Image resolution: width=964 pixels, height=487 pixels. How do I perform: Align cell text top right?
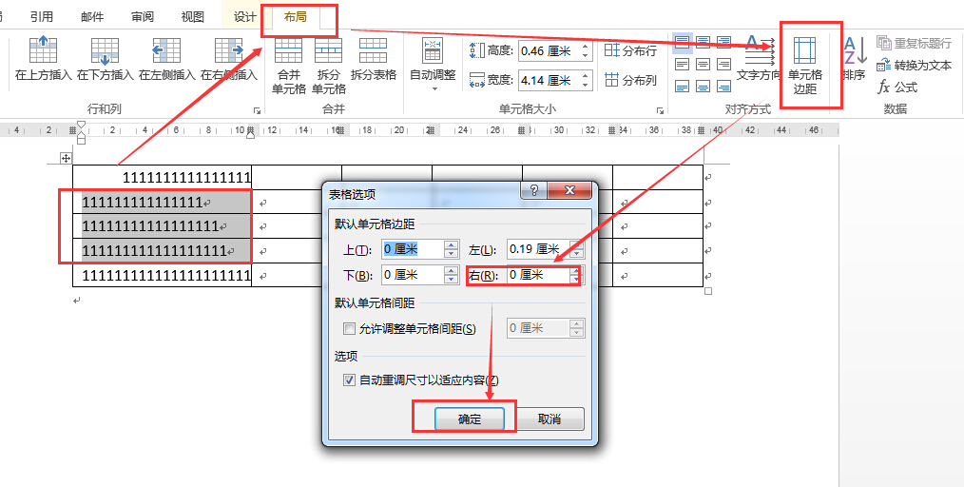(724, 43)
